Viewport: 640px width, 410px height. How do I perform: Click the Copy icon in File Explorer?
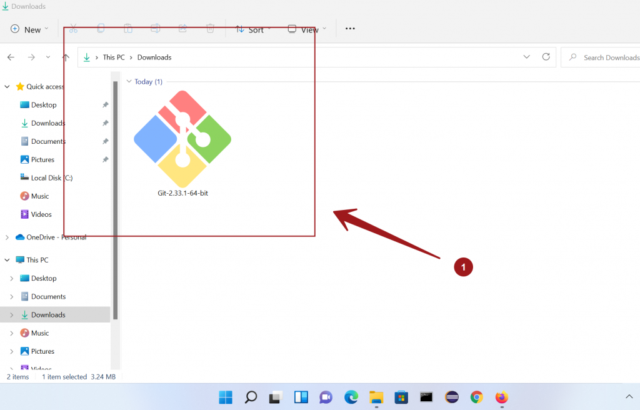click(101, 29)
